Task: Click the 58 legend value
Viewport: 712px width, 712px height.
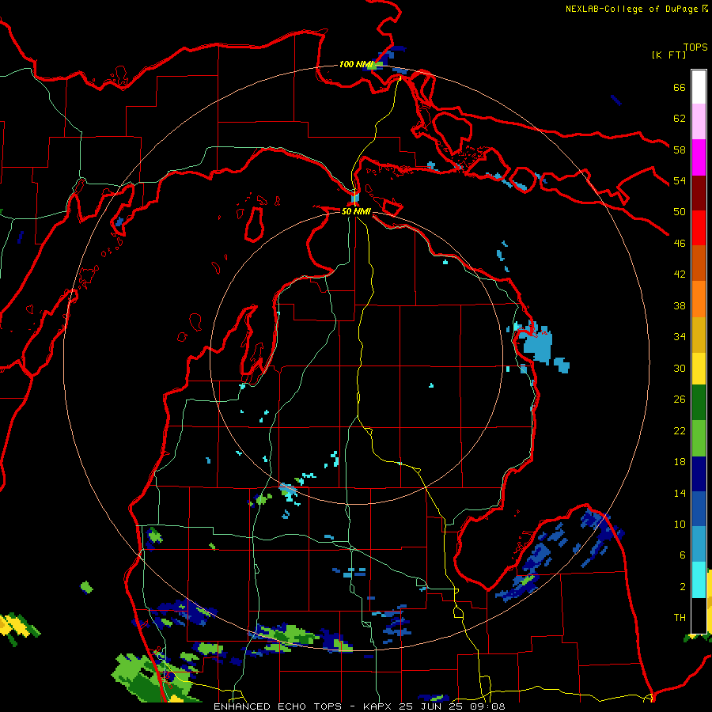Action: click(680, 150)
